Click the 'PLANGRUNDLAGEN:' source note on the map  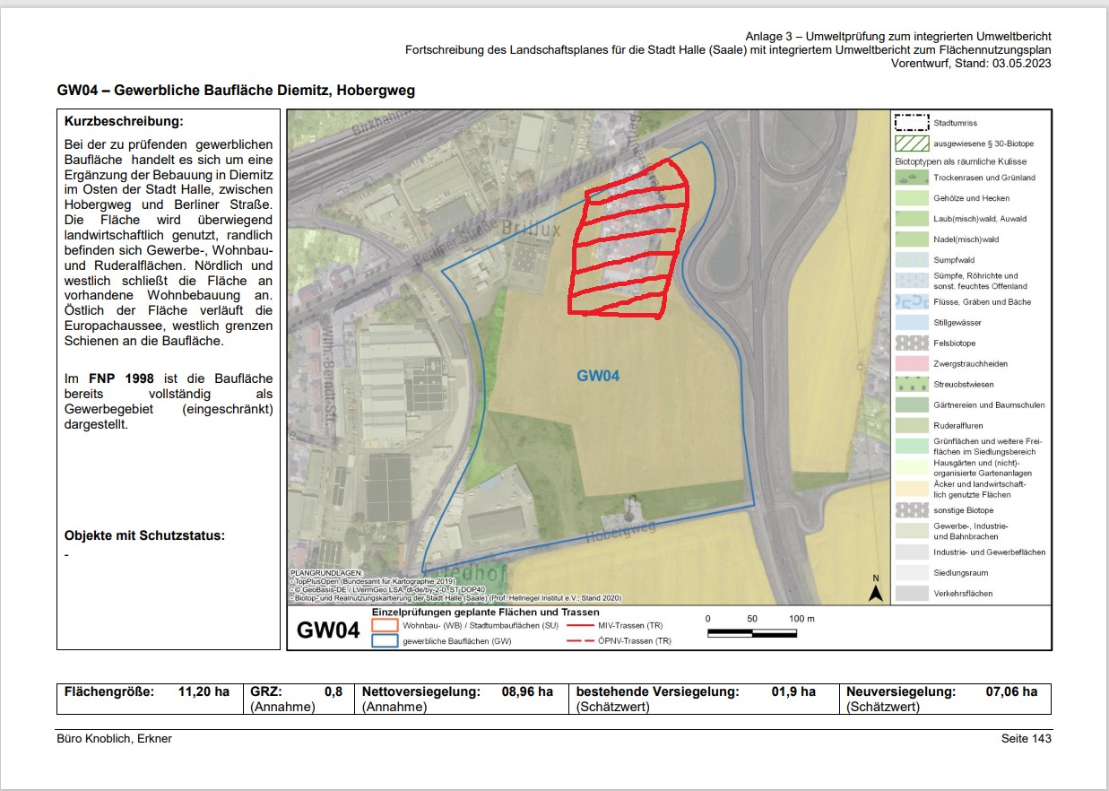[326, 571]
